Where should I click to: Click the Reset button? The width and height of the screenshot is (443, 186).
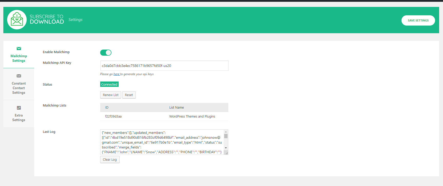[x=129, y=95]
